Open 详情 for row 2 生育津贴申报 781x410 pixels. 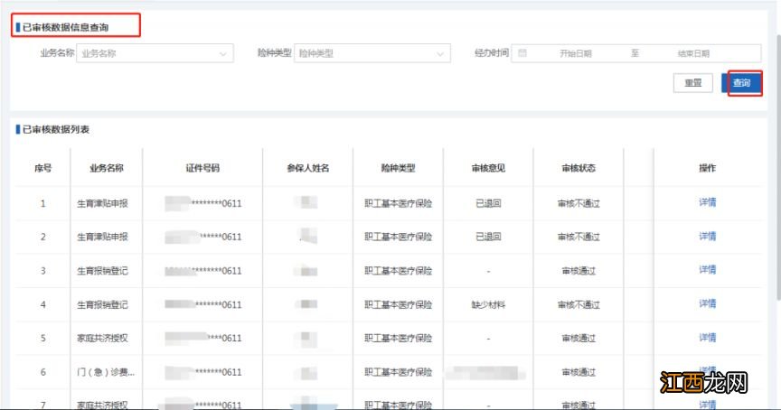tap(707, 236)
